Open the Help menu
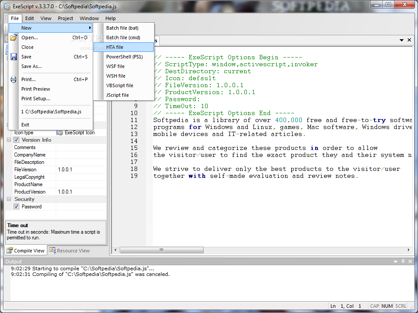This screenshot has height=313, width=418. [110, 18]
